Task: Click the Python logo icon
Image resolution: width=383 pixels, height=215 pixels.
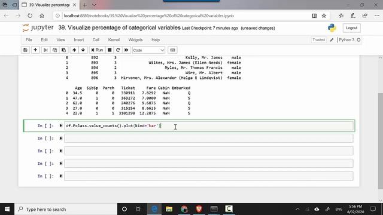Action: pyautogui.click(x=332, y=28)
